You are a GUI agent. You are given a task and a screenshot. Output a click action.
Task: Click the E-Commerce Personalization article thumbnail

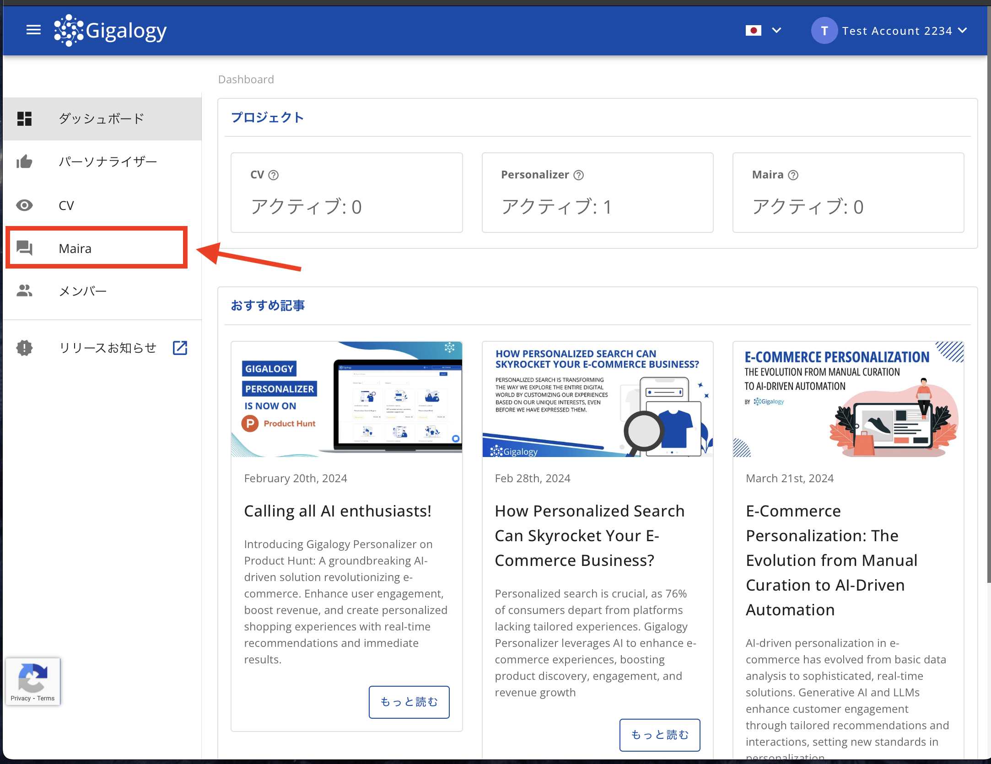pyautogui.click(x=848, y=399)
